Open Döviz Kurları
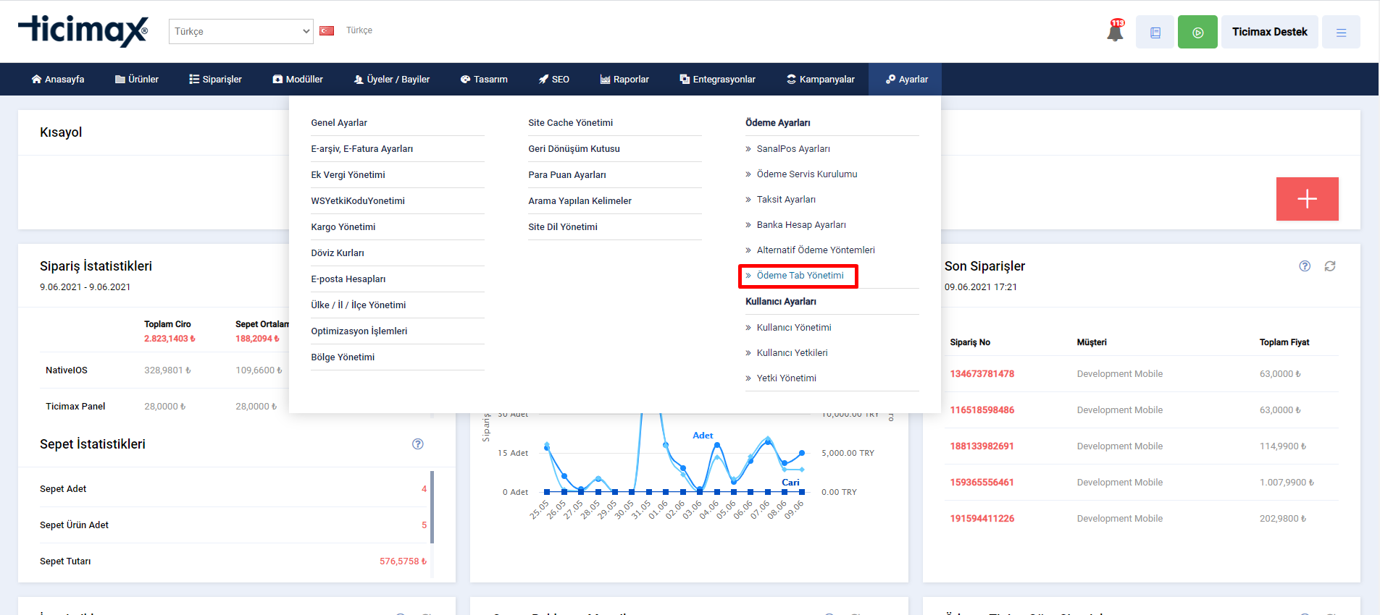Screen dimensions: 1380x615 tap(338, 253)
